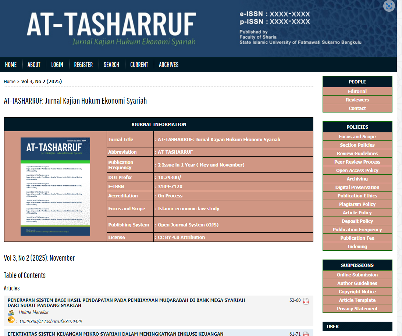The width and height of the screenshot is (402, 336).
Task: Go to HOME in navigation bar
Action: coord(11,65)
